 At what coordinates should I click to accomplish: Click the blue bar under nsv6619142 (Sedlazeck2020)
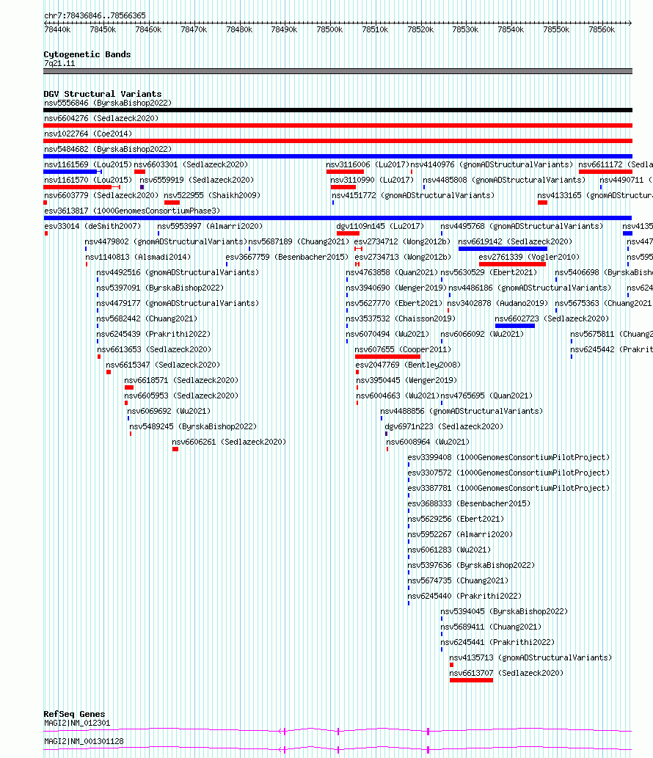click(503, 249)
